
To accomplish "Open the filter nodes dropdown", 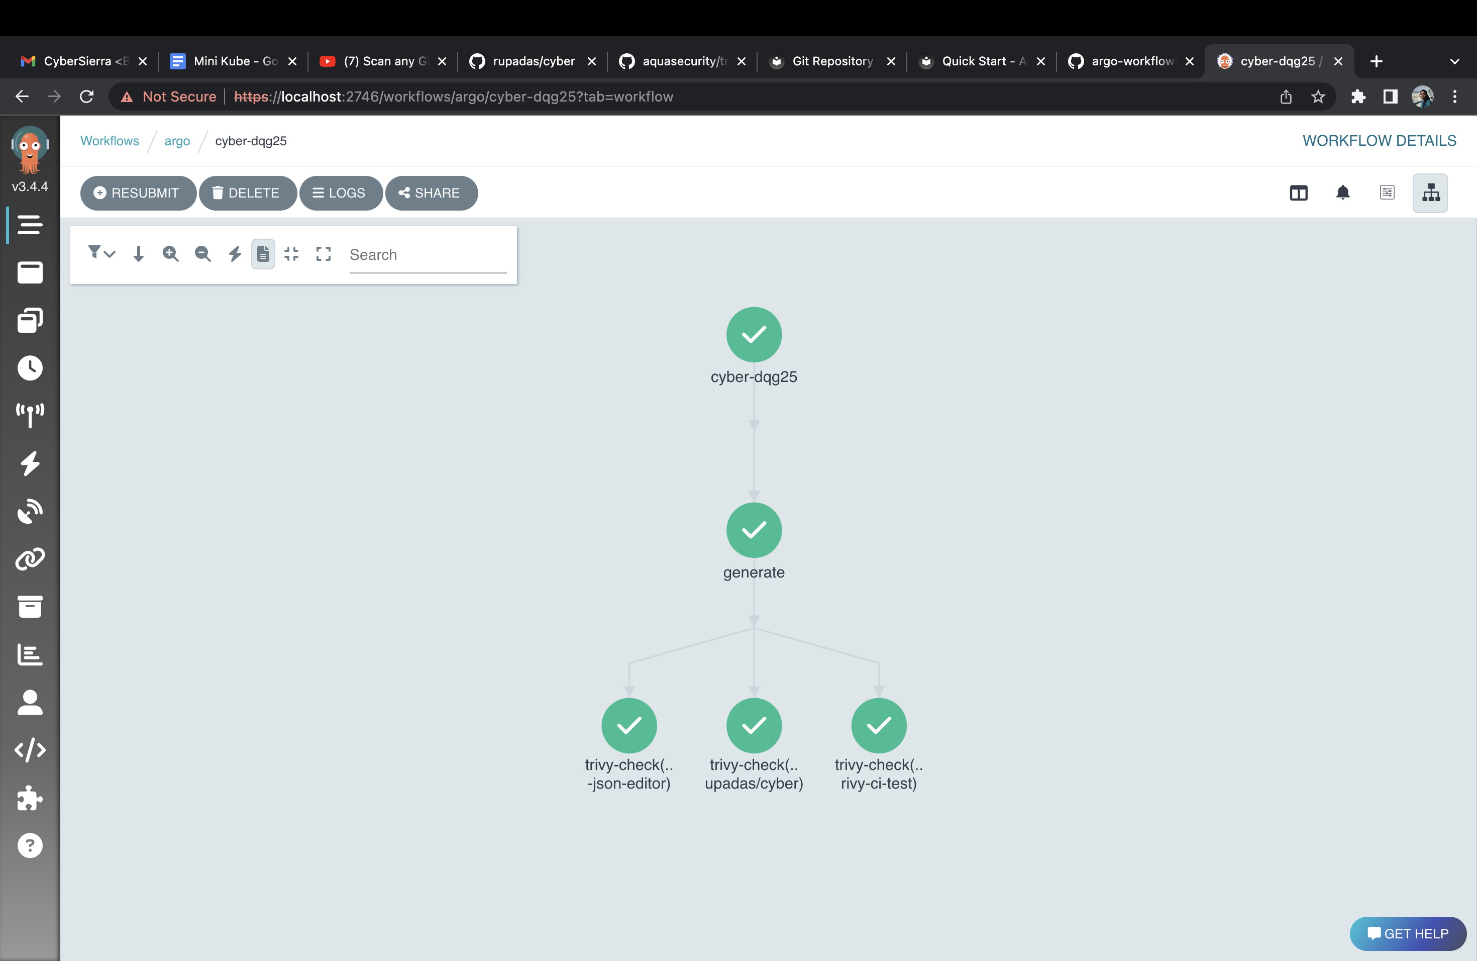I will pos(101,253).
